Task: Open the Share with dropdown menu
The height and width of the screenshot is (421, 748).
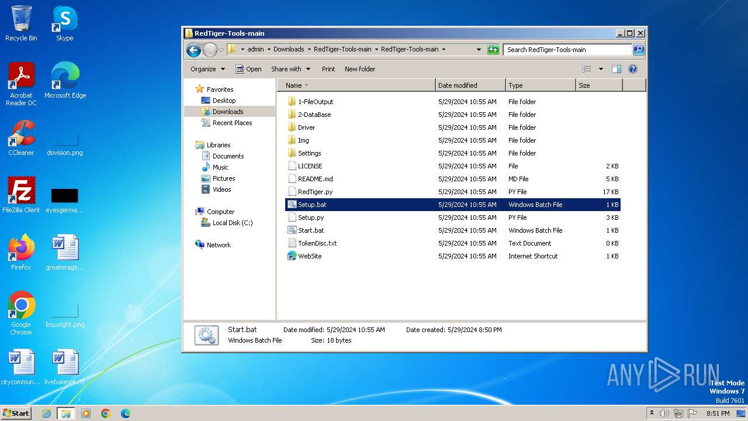Action: [x=290, y=69]
